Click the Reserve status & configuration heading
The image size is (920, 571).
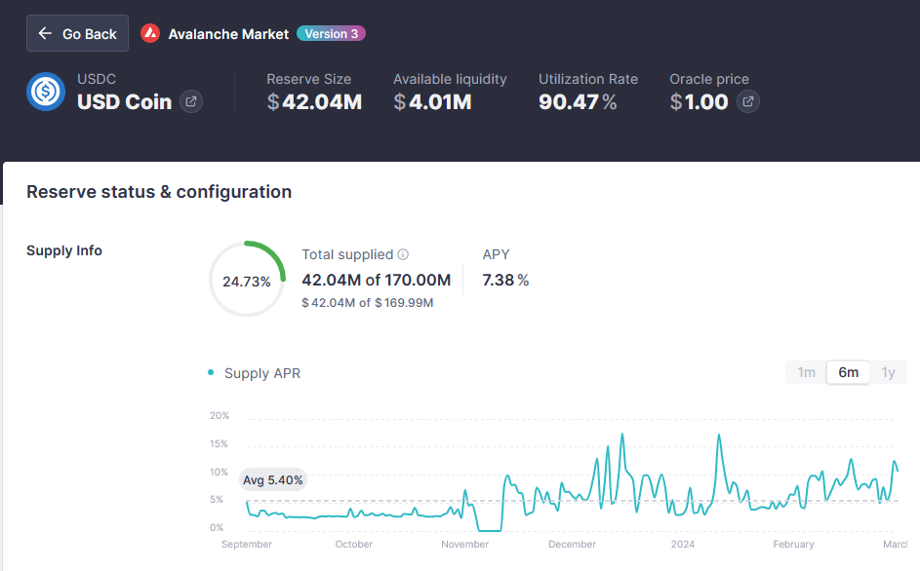[x=159, y=192]
